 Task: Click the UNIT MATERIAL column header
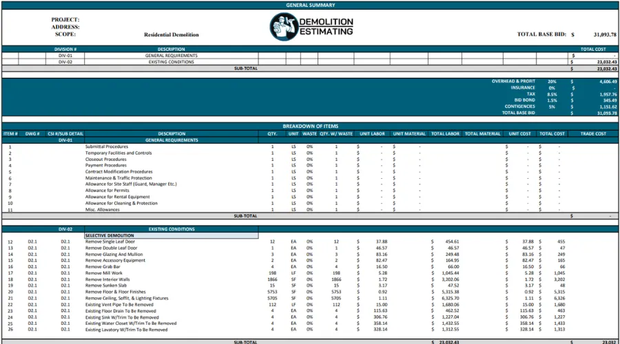point(409,134)
